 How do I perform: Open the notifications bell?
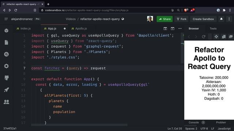pos(221,19)
